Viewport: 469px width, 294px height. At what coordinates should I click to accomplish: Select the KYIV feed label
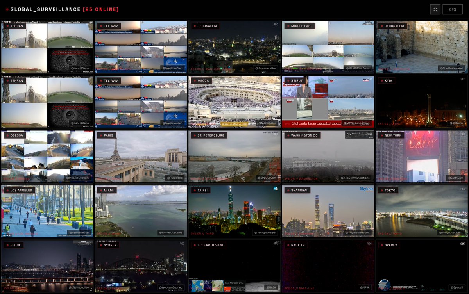(x=387, y=81)
